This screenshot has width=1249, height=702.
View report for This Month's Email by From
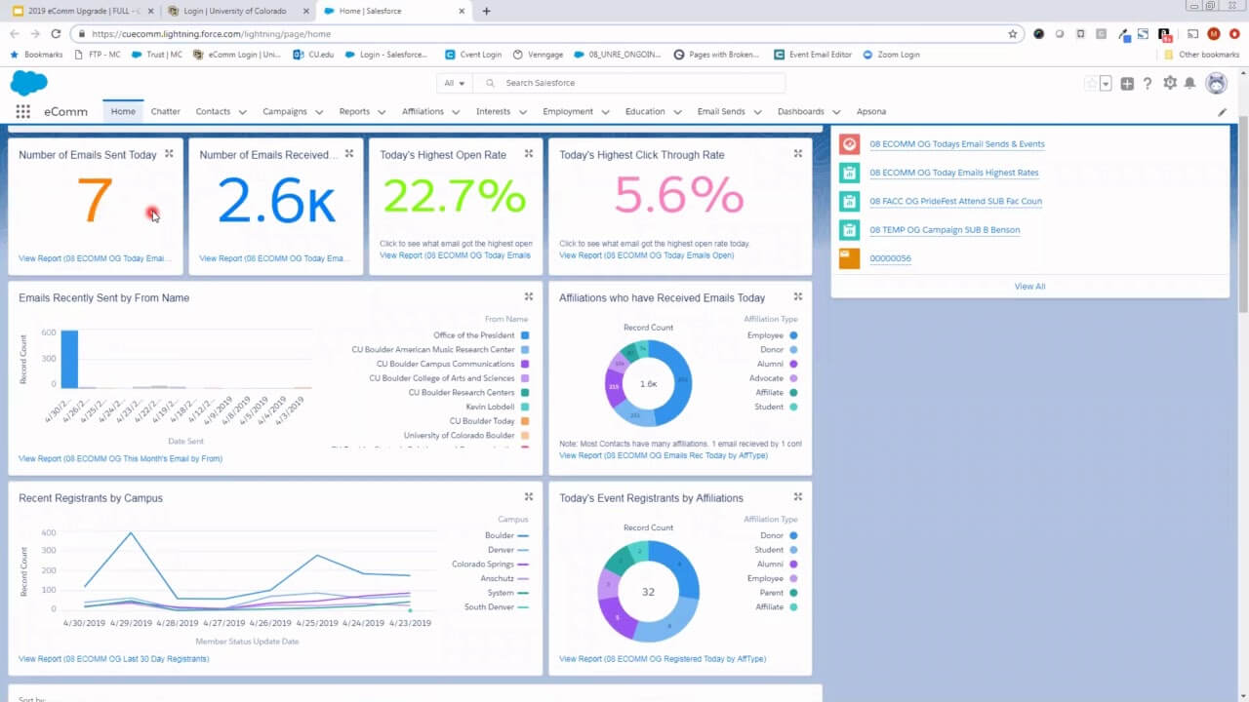(x=121, y=458)
